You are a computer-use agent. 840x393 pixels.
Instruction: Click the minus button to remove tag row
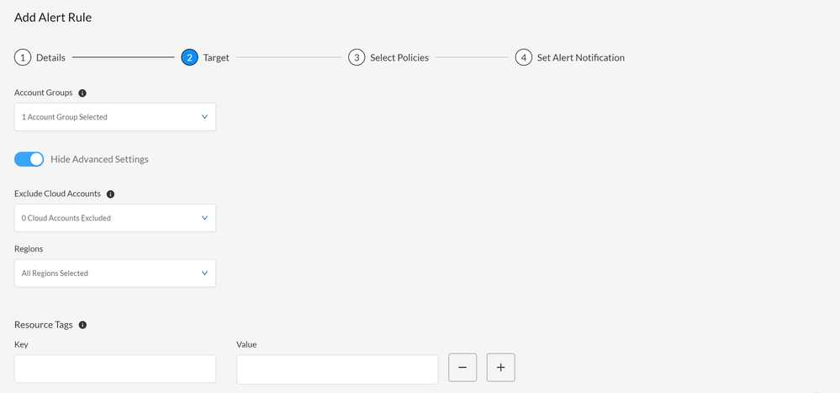[462, 368]
